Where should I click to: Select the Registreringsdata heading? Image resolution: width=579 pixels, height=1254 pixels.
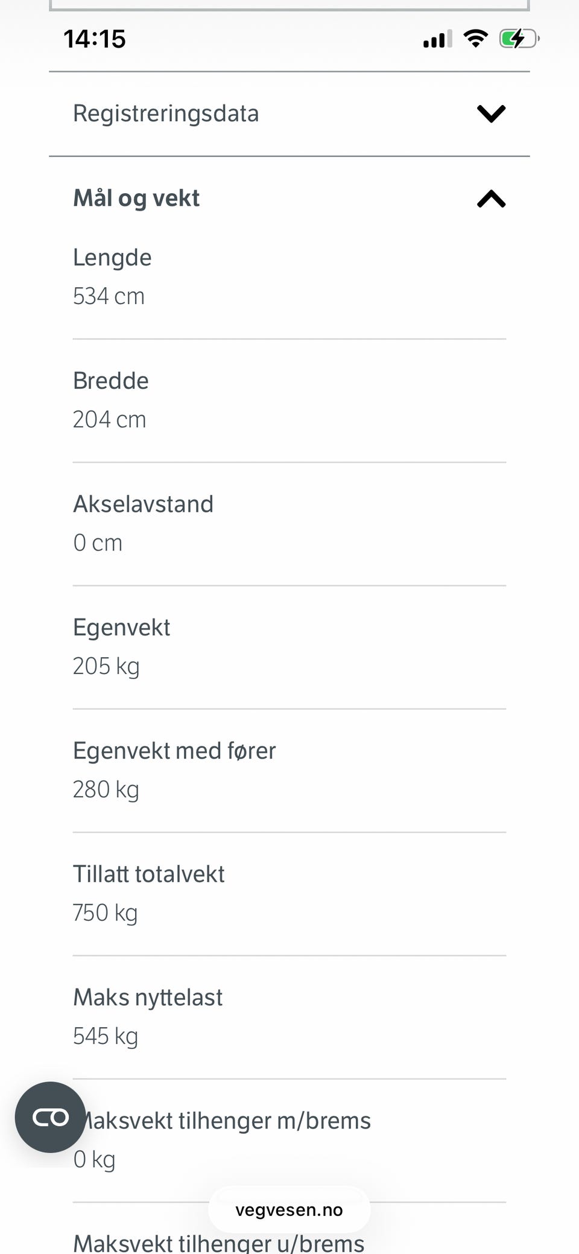click(x=166, y=113)
